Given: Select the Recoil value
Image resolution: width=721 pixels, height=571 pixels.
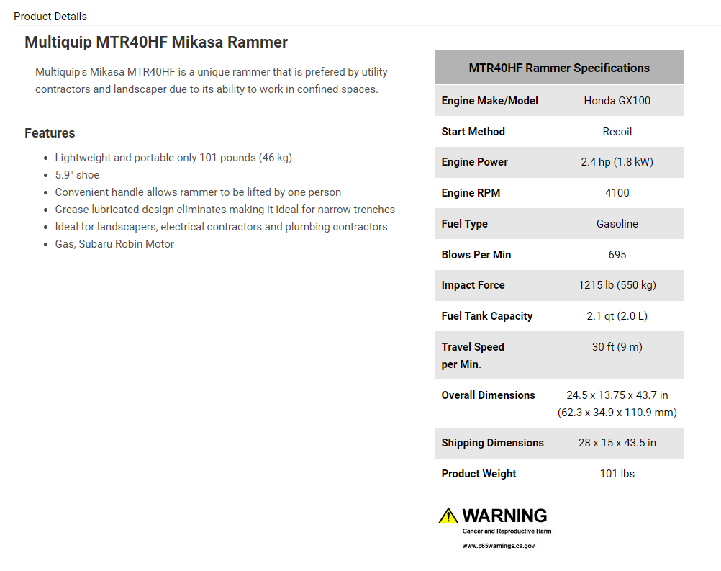Looking at the screenshot, I should coord(617,132).
